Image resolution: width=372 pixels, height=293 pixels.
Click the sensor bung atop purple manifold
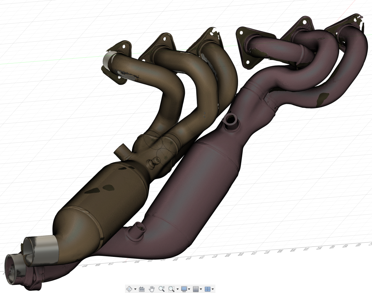pyautogui.click(x=231, y=121)
